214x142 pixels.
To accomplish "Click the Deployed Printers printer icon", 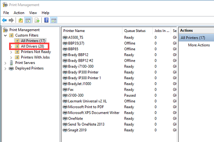I will click(11, 68).
